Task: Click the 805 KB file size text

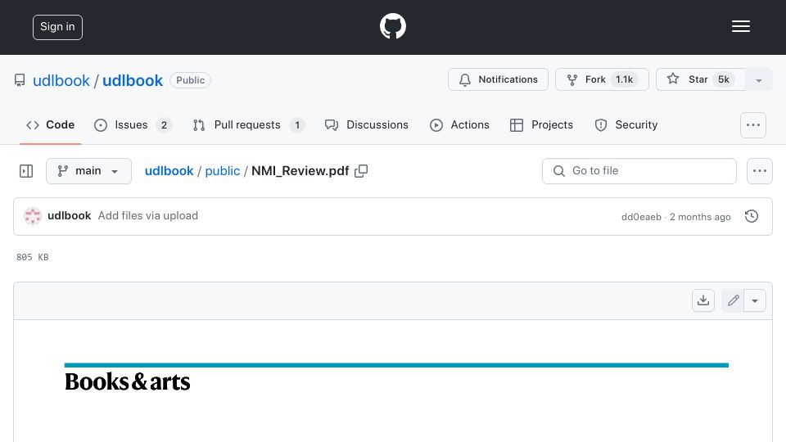Action: [x=33, y=257]
